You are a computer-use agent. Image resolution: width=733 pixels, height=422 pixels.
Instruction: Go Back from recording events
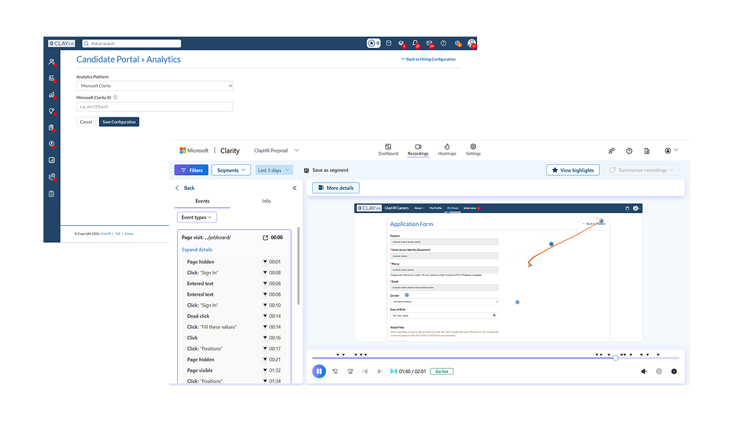(185, 188)
